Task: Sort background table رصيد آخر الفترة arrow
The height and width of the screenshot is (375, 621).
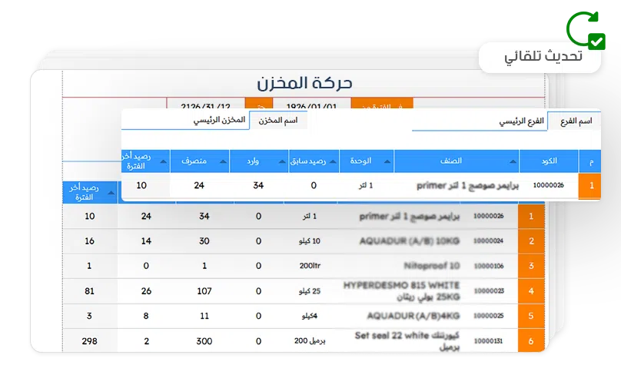Action: point(111,193)
